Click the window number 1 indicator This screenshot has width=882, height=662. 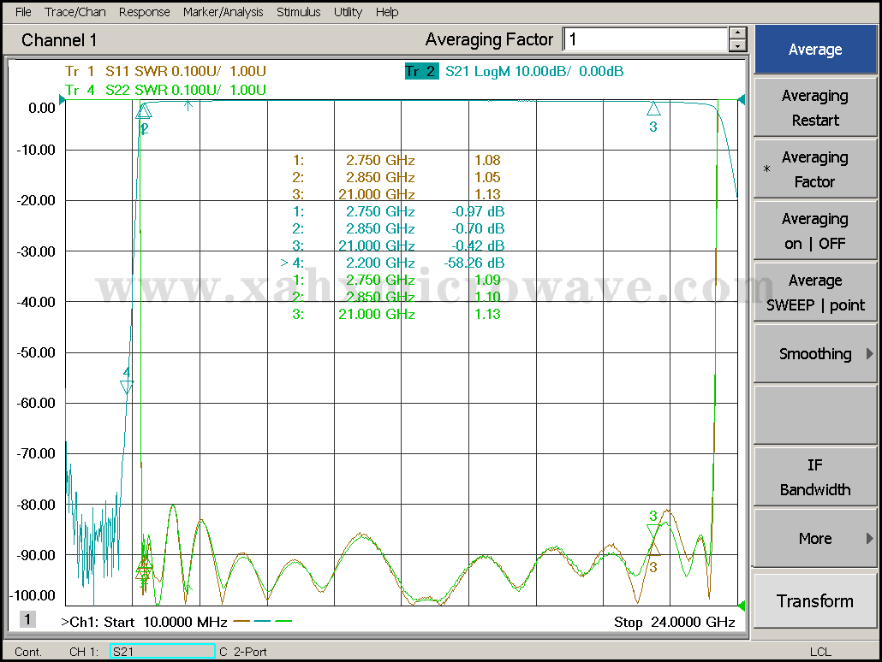point(27,619)
